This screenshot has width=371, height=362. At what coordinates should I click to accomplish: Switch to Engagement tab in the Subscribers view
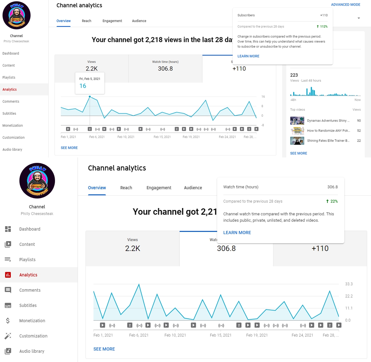tap(112, 21)
